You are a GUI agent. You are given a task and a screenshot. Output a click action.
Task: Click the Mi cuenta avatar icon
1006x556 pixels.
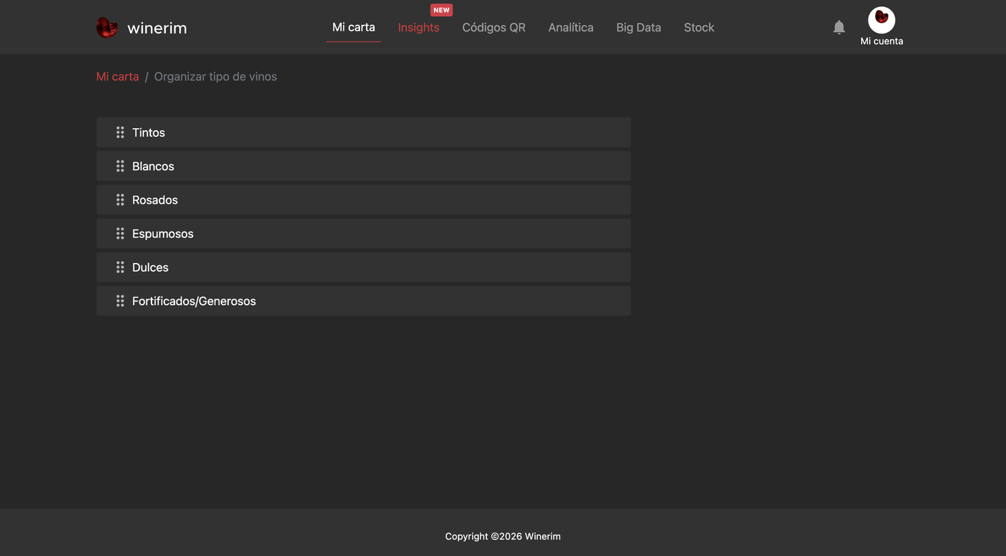pos(881,20)
